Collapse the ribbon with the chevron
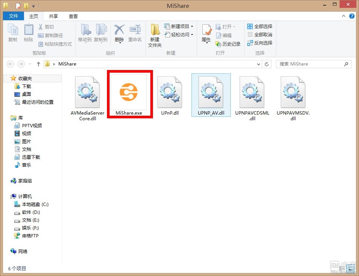 (x=343, y=16)
